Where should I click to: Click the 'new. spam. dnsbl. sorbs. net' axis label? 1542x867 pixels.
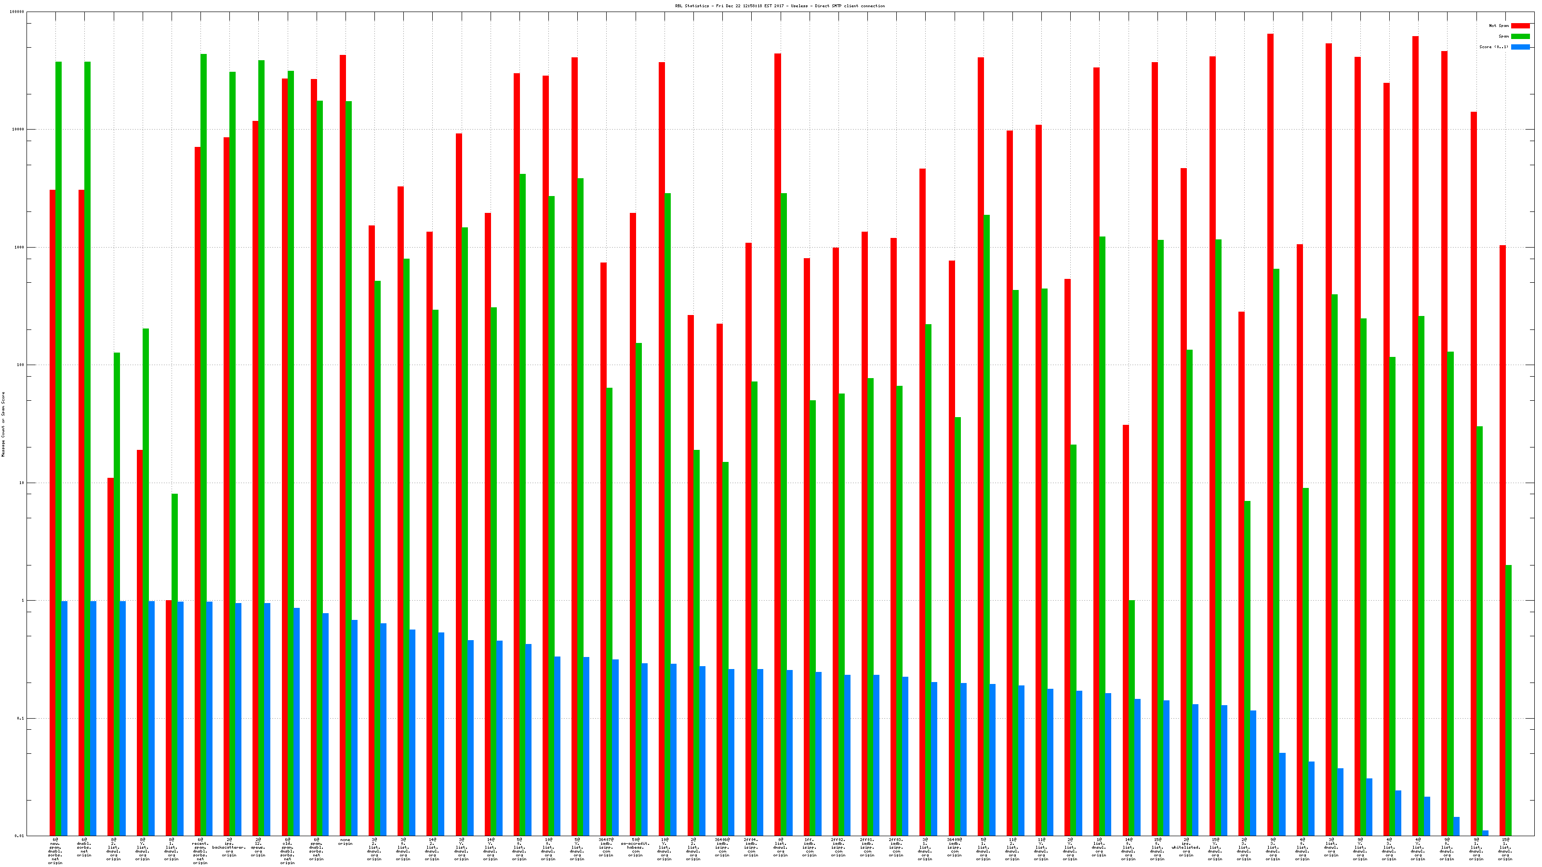55,851
